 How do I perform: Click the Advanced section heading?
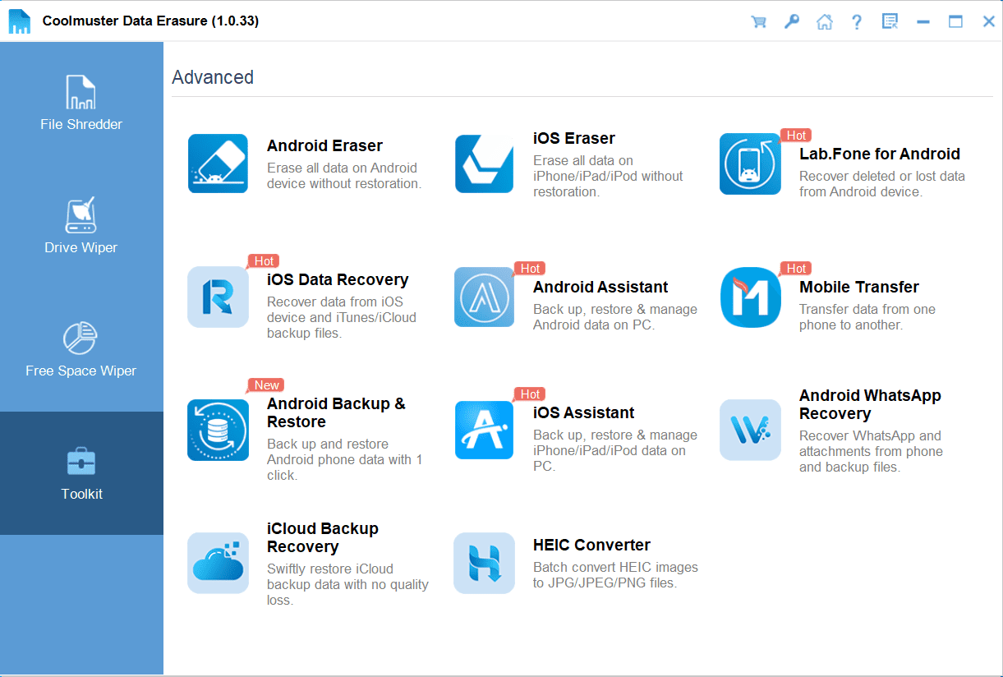[x=213, y=77]
